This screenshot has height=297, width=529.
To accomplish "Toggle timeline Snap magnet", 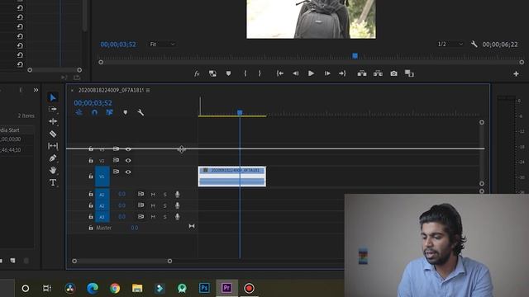I will click(94, 112).
